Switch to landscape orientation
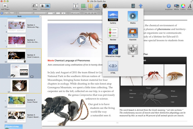 click(x=48, y=6)
